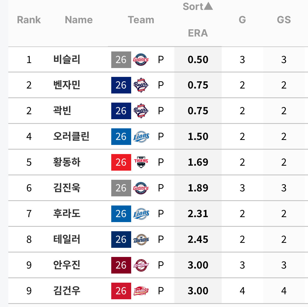Click the Bears logo beside 벤자민

click(x=141, y=85)
